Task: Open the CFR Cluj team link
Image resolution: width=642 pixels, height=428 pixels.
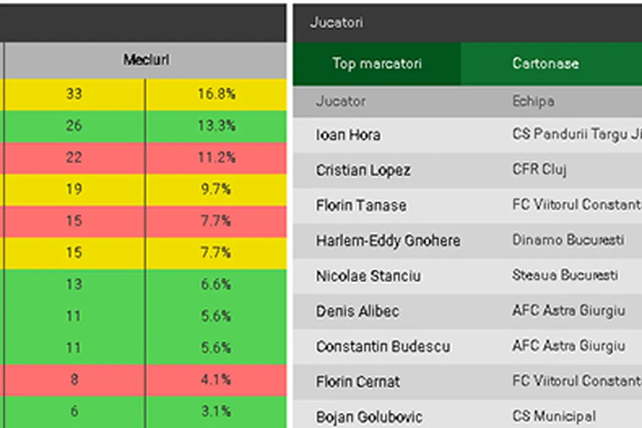Action: coord(539,169)
